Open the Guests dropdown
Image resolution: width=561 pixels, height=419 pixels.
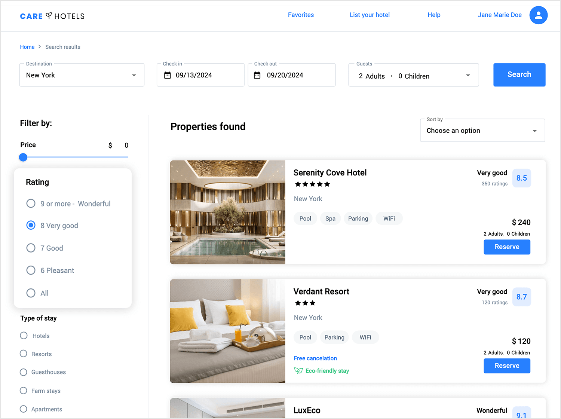point(414,75)
